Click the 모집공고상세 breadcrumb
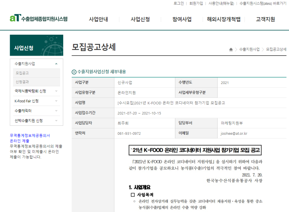Viewport: 289px width, 212px height. coord(276,49)
